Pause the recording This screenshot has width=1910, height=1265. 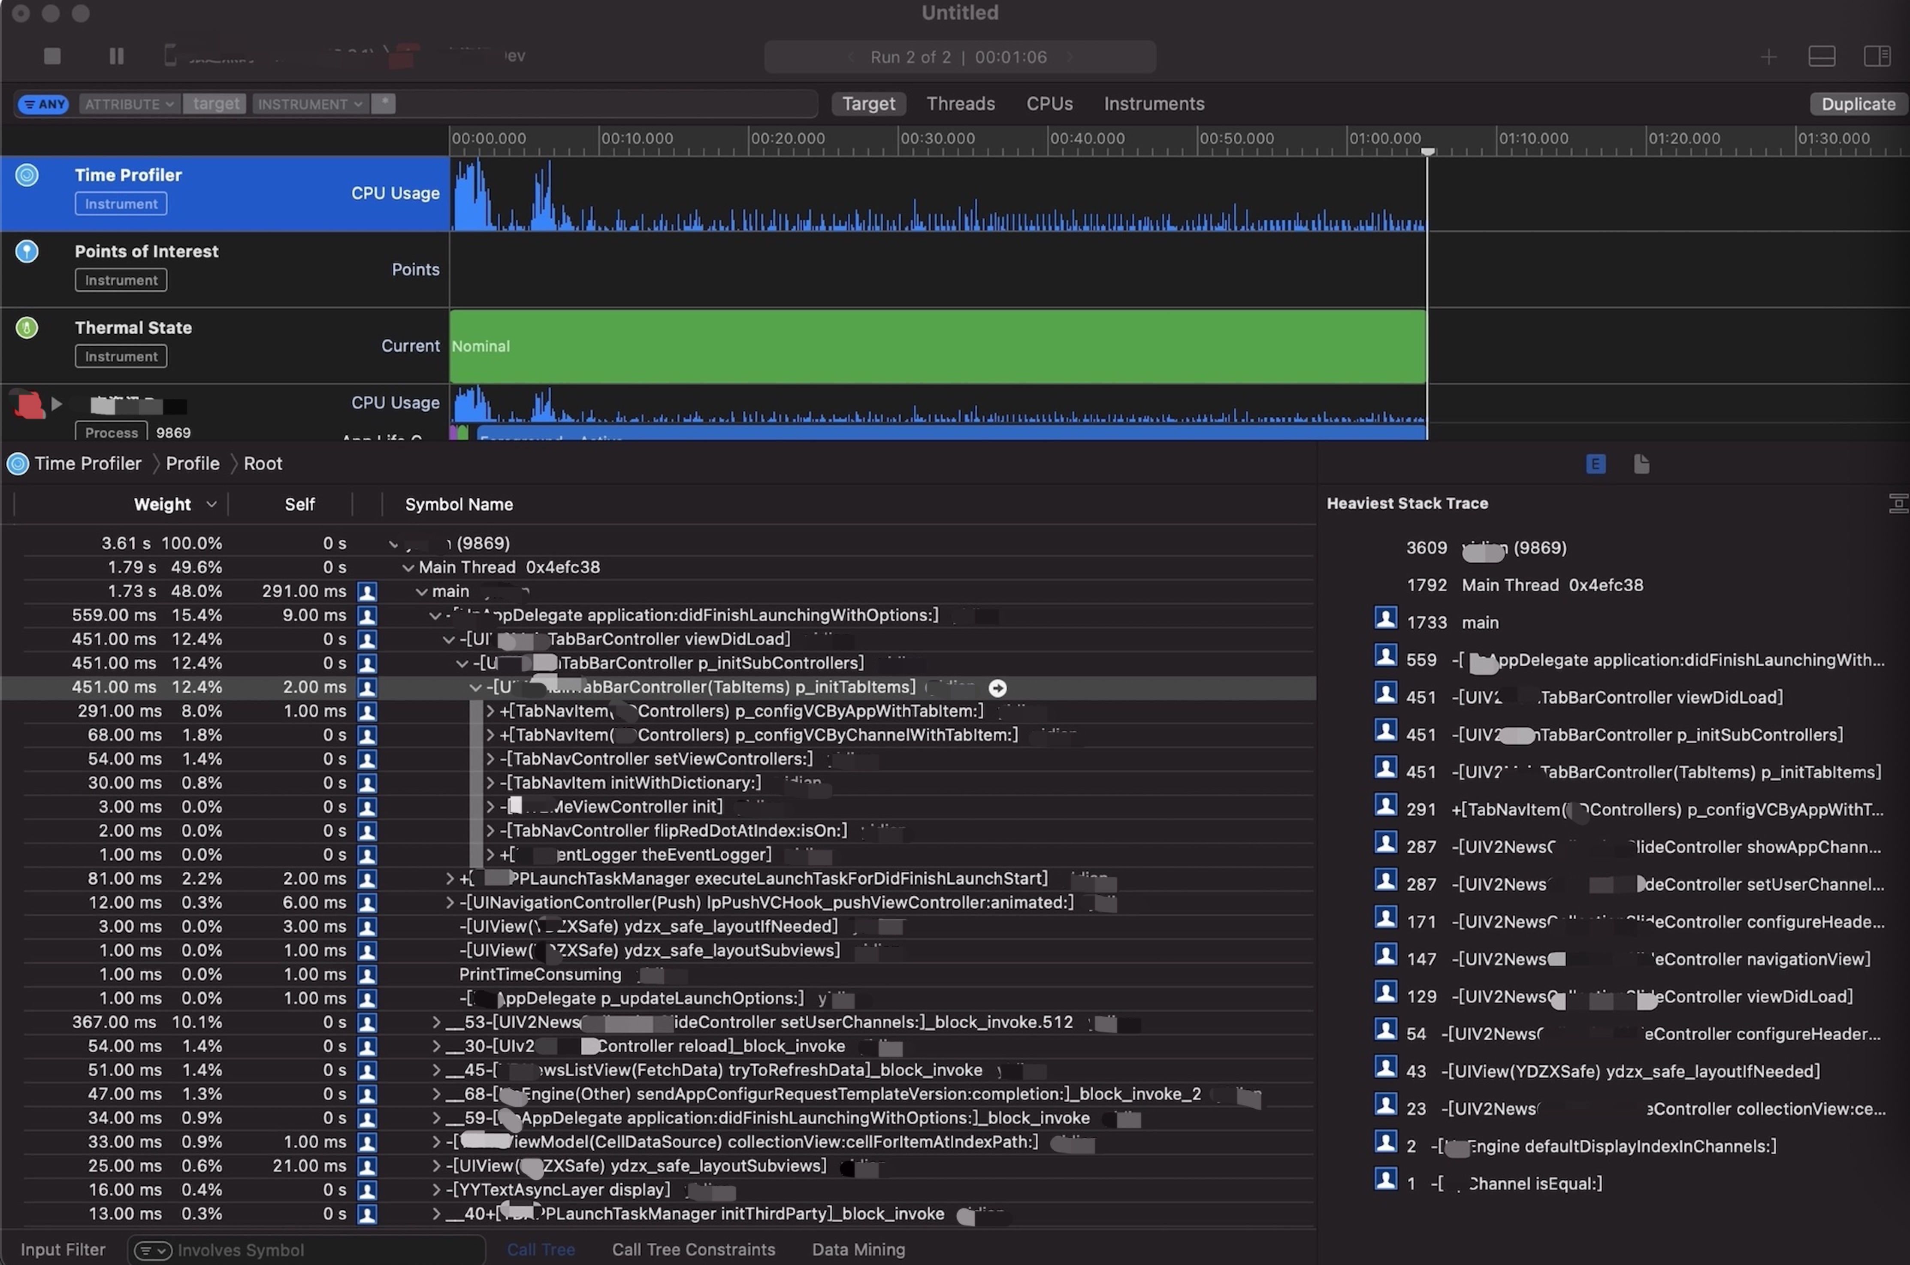coord(116,56)
